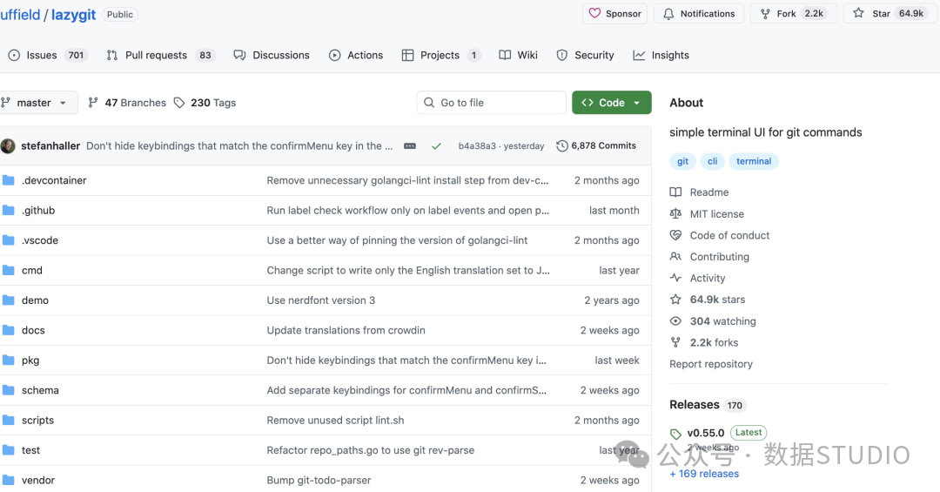Open the Insights tab
Image resolution: width=940 pixels, height=492 pixels.
(661, 55)
